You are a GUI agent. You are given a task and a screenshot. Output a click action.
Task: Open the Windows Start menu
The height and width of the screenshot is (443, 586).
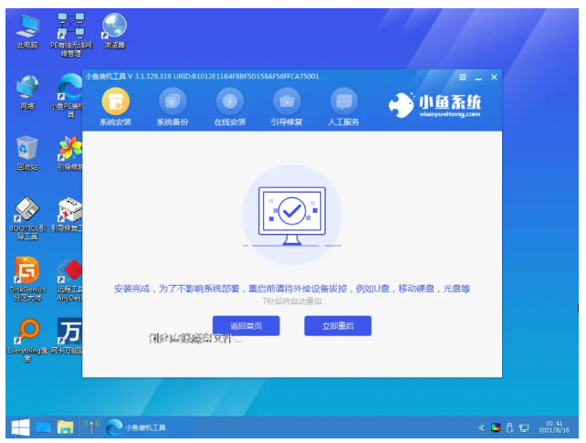tap(20, 427)
